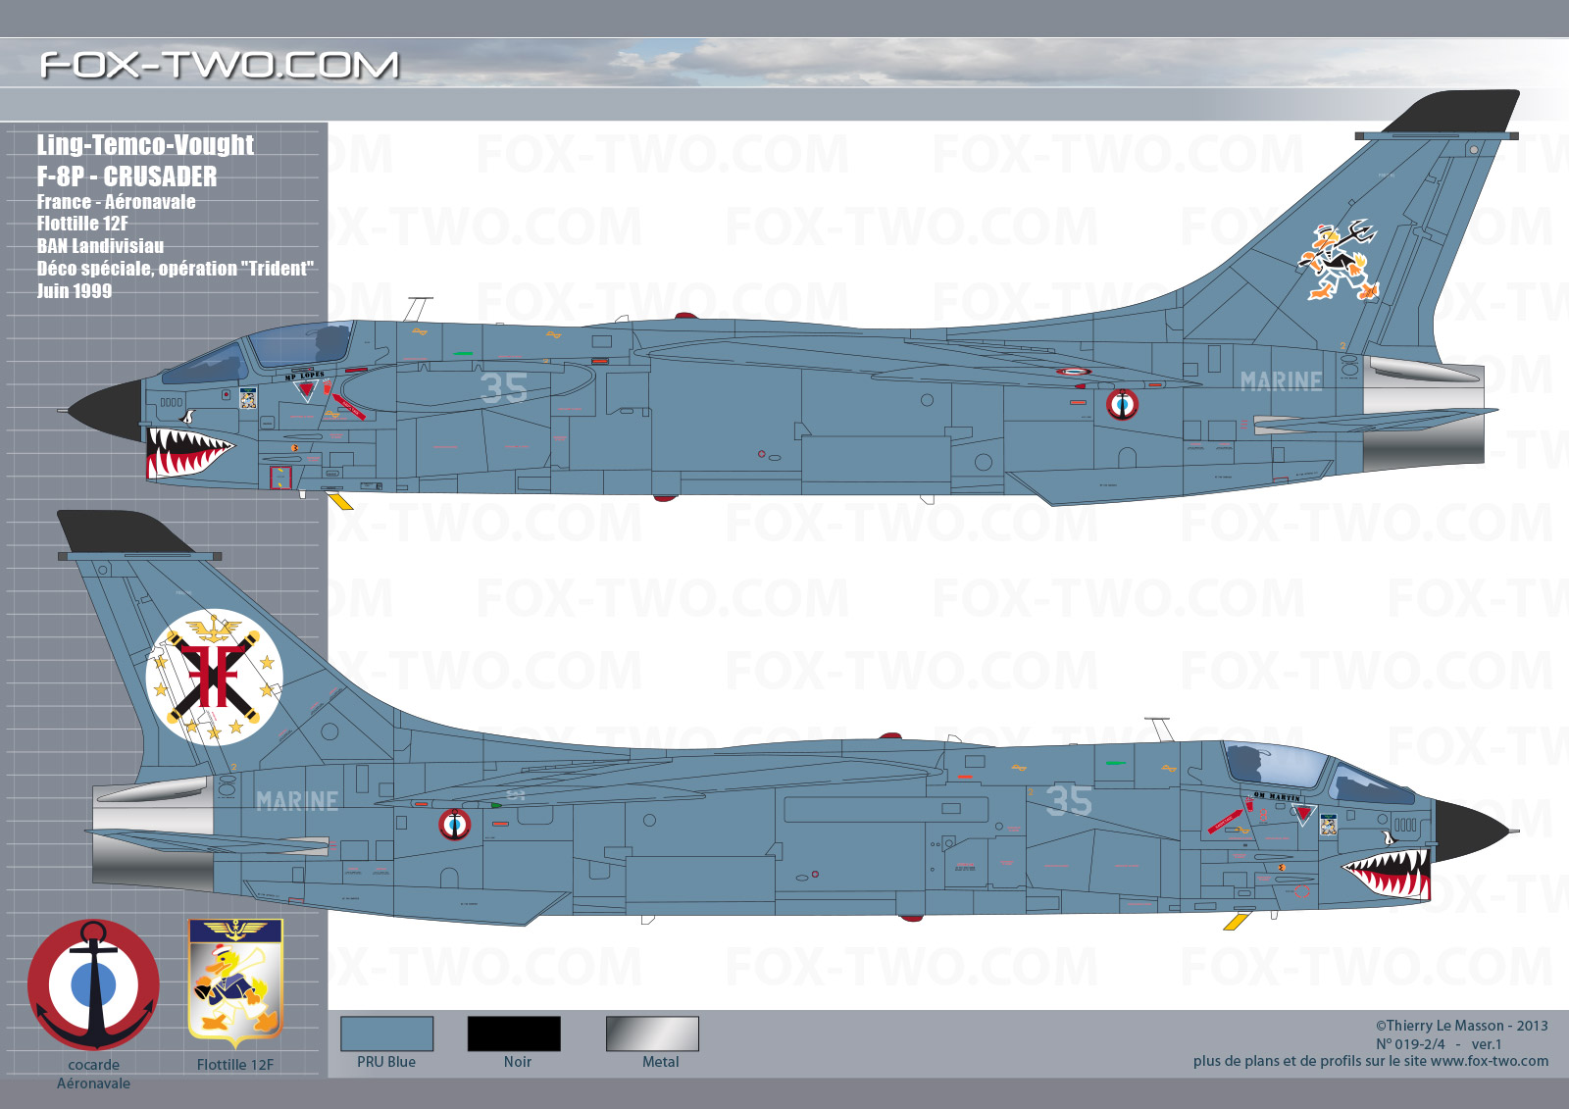Click the Noir label
Viewport: 1569px width, 1109px height.
tap(518, 1062)
